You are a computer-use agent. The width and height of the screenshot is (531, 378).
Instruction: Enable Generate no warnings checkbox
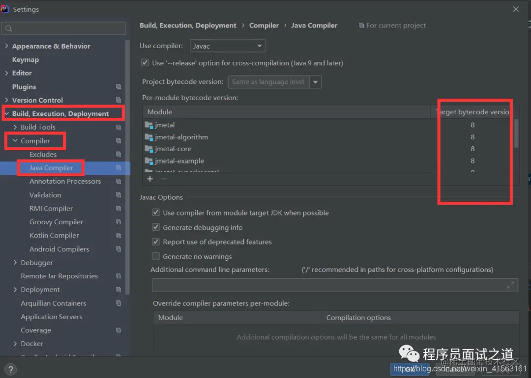click(x=156, y=256)
